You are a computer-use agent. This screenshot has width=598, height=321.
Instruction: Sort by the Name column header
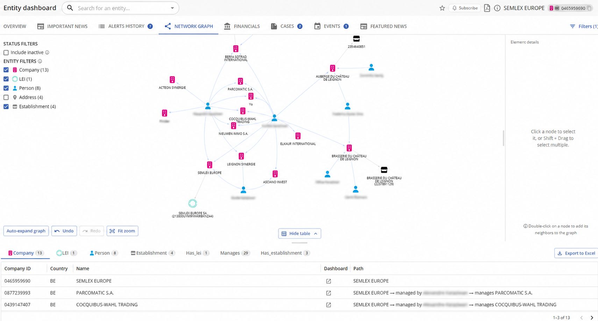83,268
